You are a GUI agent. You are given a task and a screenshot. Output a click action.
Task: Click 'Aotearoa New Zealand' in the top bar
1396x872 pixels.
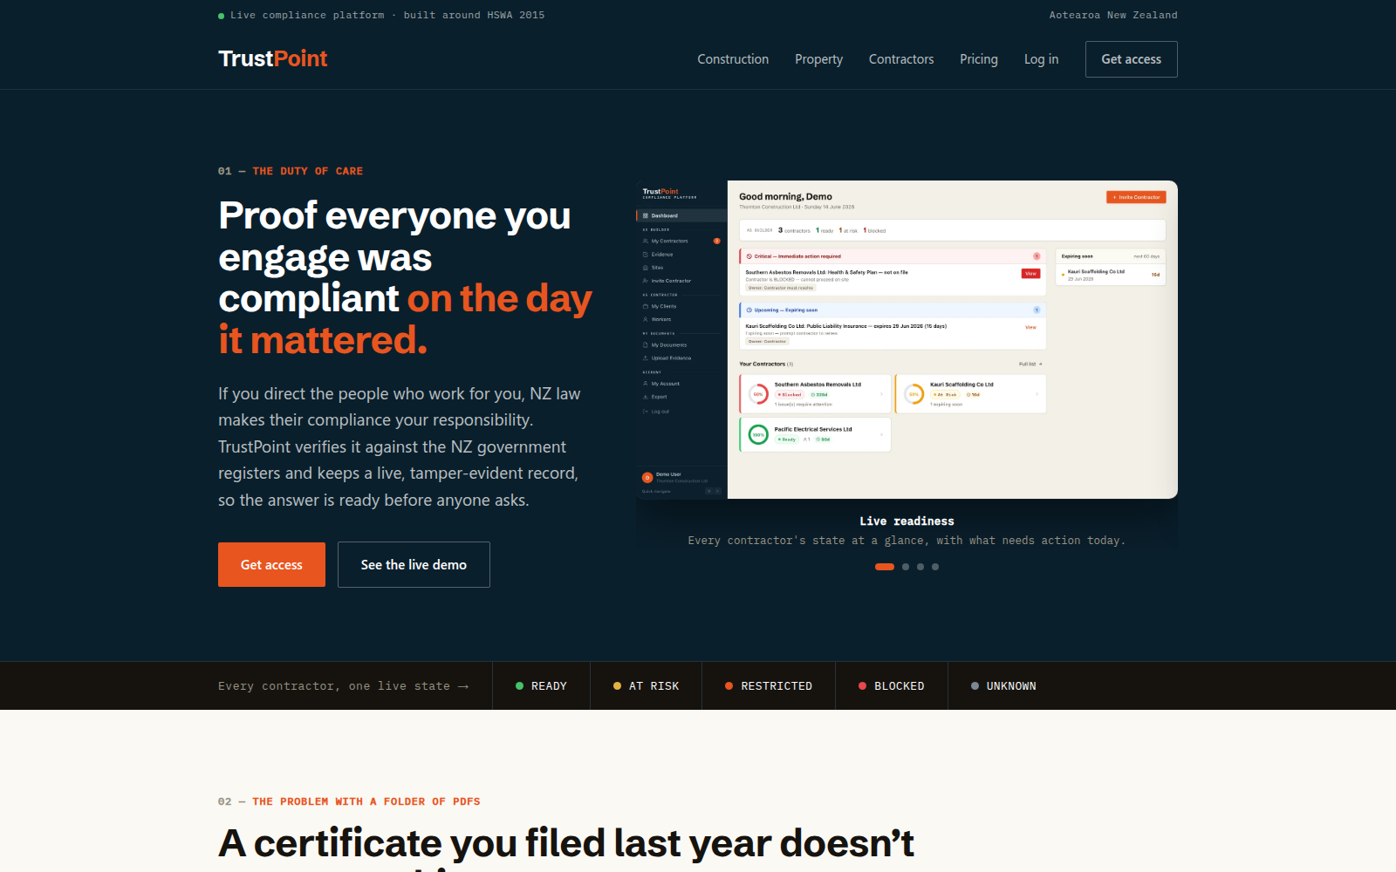click(x=1113, y=15)
